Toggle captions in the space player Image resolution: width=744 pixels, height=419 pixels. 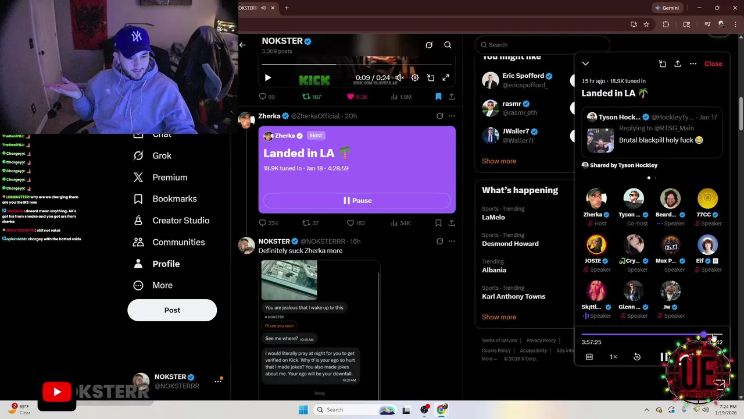coord(589,357)
